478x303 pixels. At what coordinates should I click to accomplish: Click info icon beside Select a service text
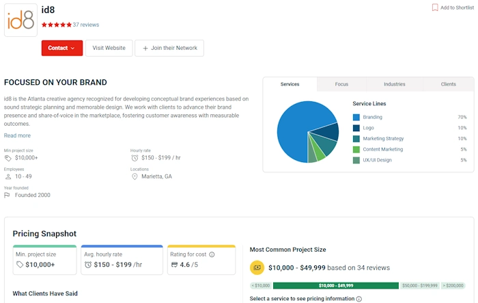click(359, 299)
